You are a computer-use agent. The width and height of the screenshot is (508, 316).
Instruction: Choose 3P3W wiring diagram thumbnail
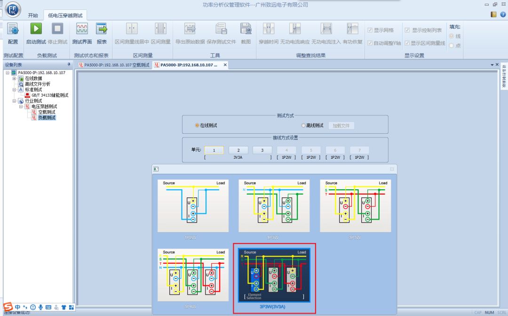point(356,206)
